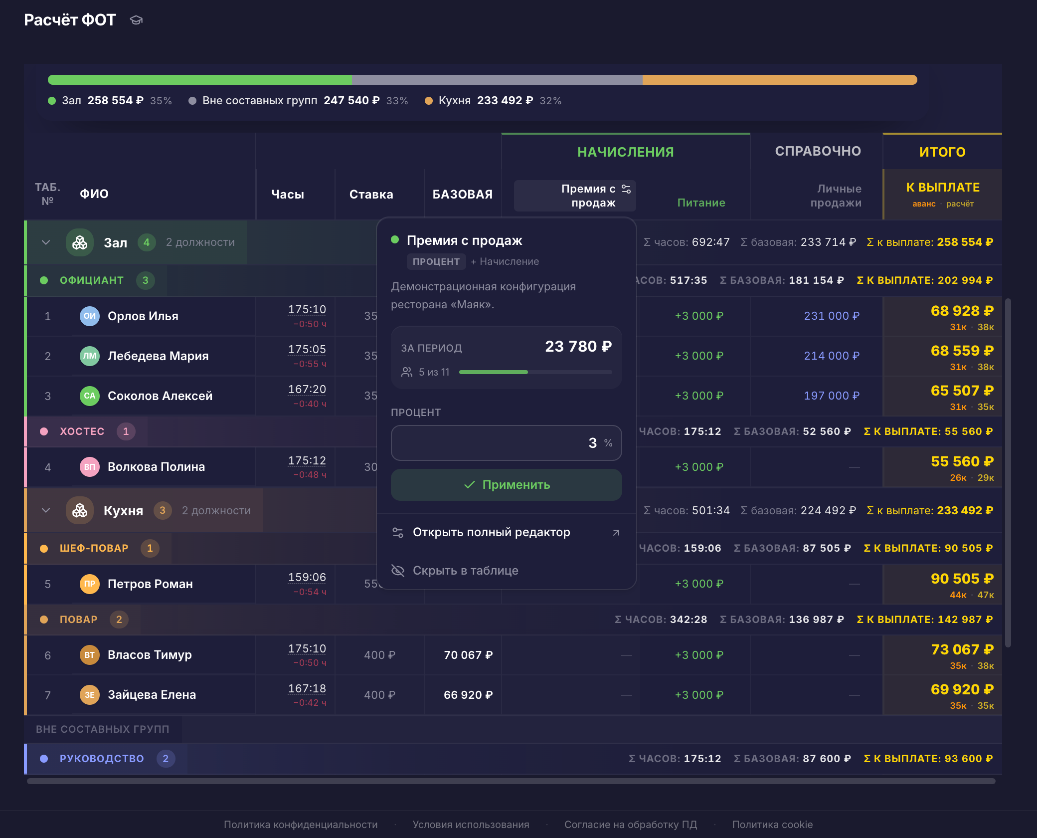
Task: Open settings icon in Премия с продаж header
Action: pyautogui.click(x=626, y=189)
